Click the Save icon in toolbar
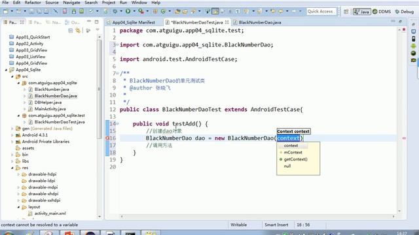The height and width of the screenshot is (235, 419). coord(31,12)
